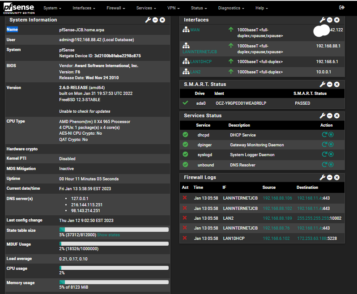This screenshot has height=294, width=357.
Task: Minimize the S.M.A.R.T. Status widget
Action: [x=330, y=85]
